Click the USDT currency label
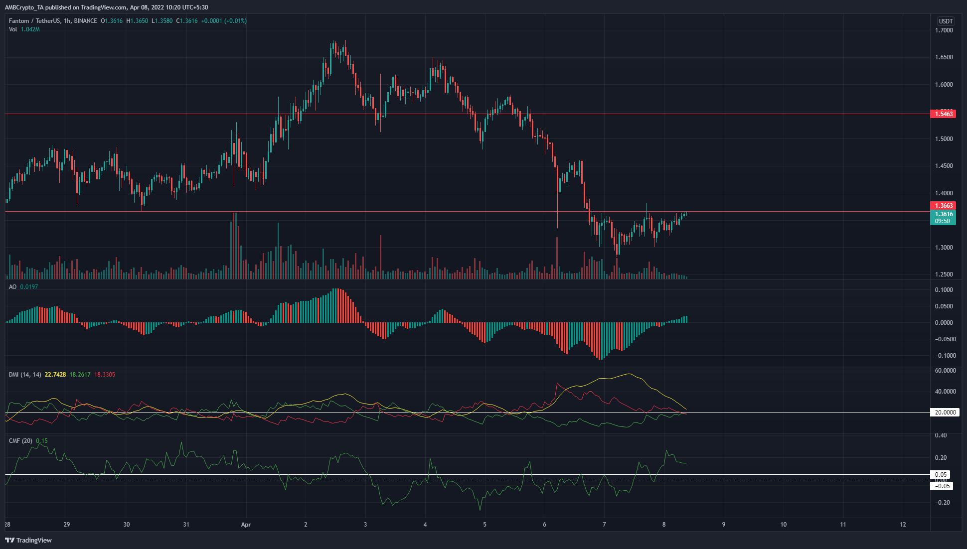This screenshot has width=967, height=549. pos(946,21)
